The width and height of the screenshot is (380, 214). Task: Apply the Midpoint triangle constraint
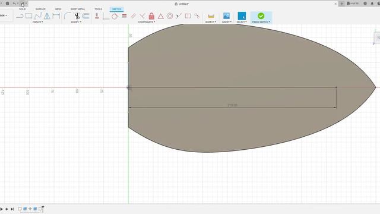[x=161, y=16]
